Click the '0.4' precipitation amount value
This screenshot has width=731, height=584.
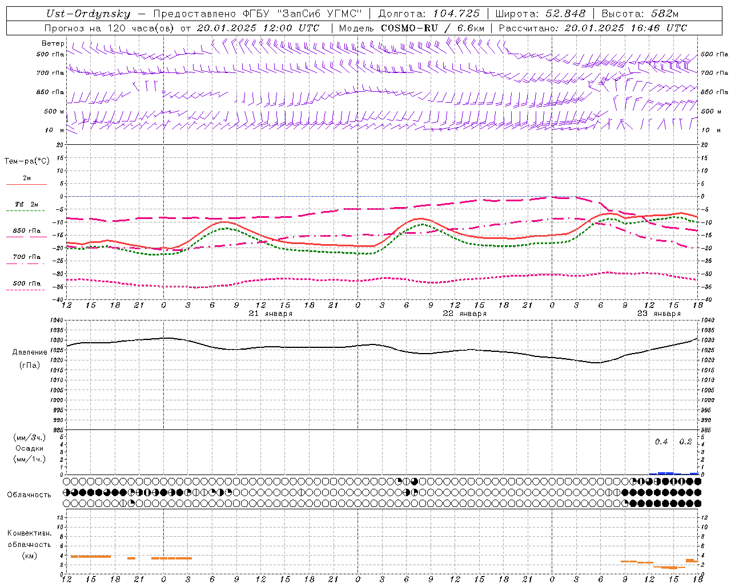click(x=661, y=442)
